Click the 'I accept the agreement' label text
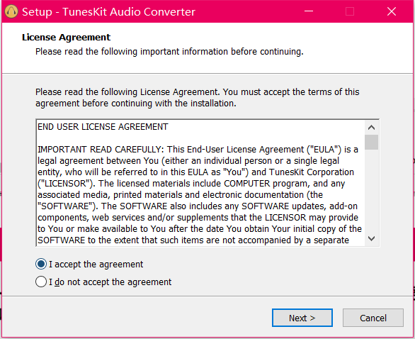The image size is (415, 339). pos(96,265)
